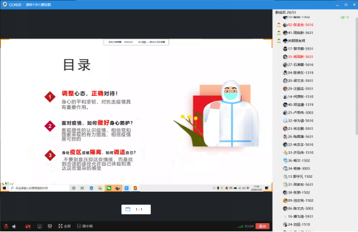Click the red 退出 exit button
358x232 pixels.
click(262, 226)
